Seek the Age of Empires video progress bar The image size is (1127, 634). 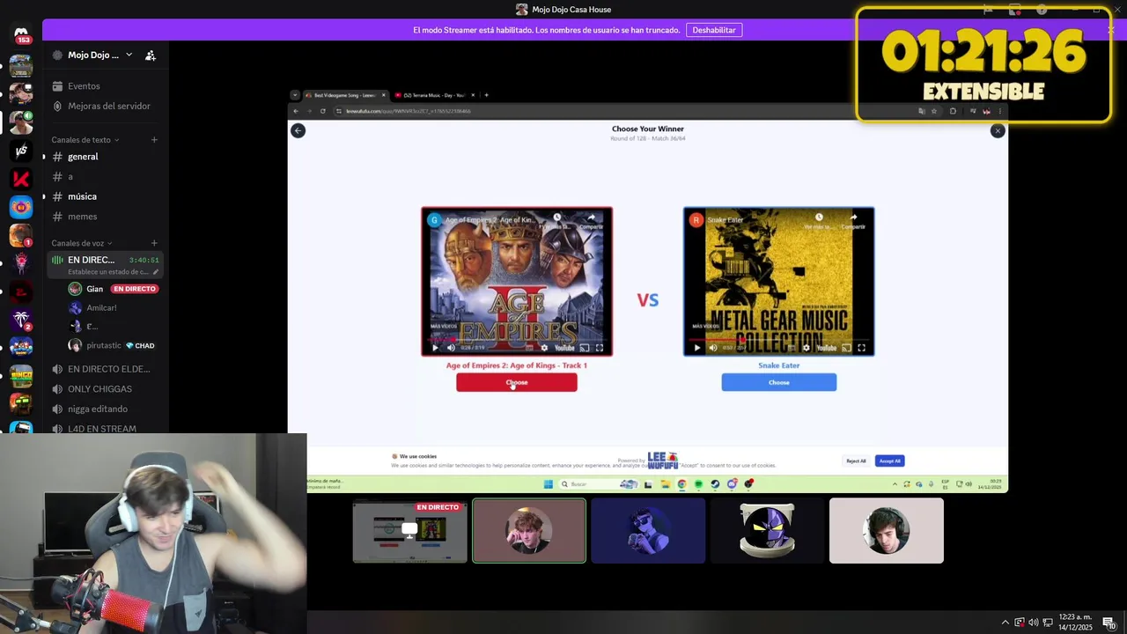[x=517, y=339]
